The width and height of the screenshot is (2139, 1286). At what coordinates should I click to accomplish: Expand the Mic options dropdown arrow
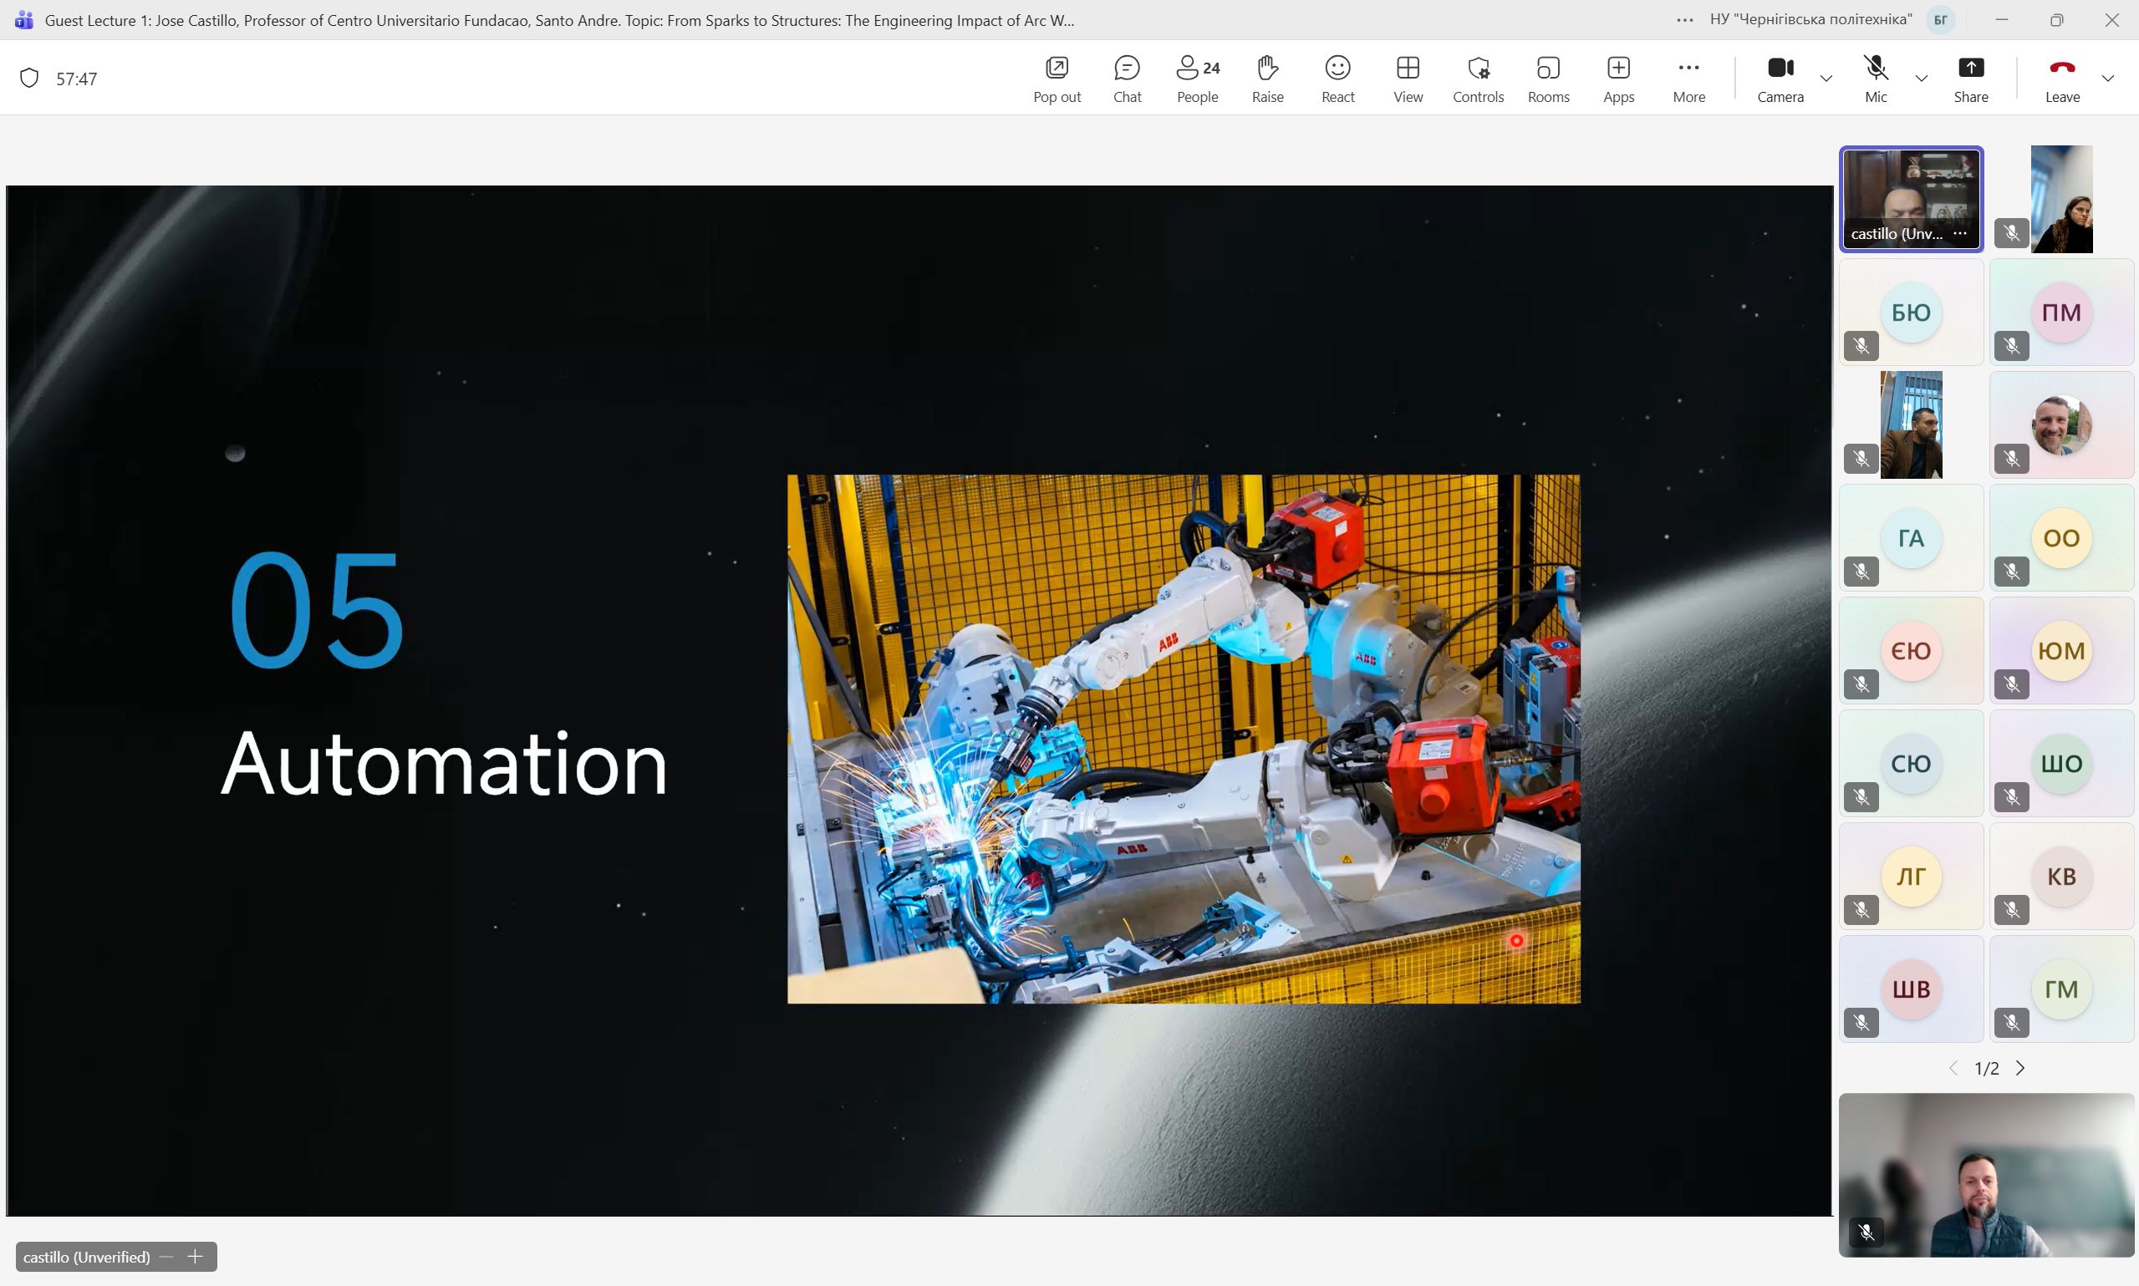[x=1922, y=79]
